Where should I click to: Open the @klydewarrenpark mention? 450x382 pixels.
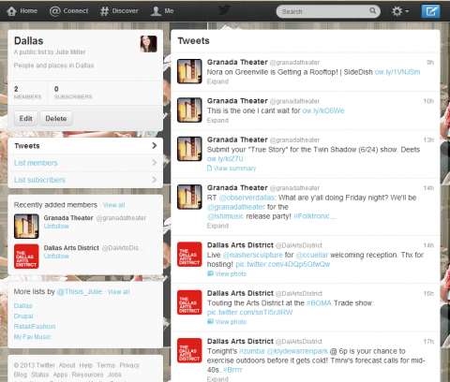297,351
